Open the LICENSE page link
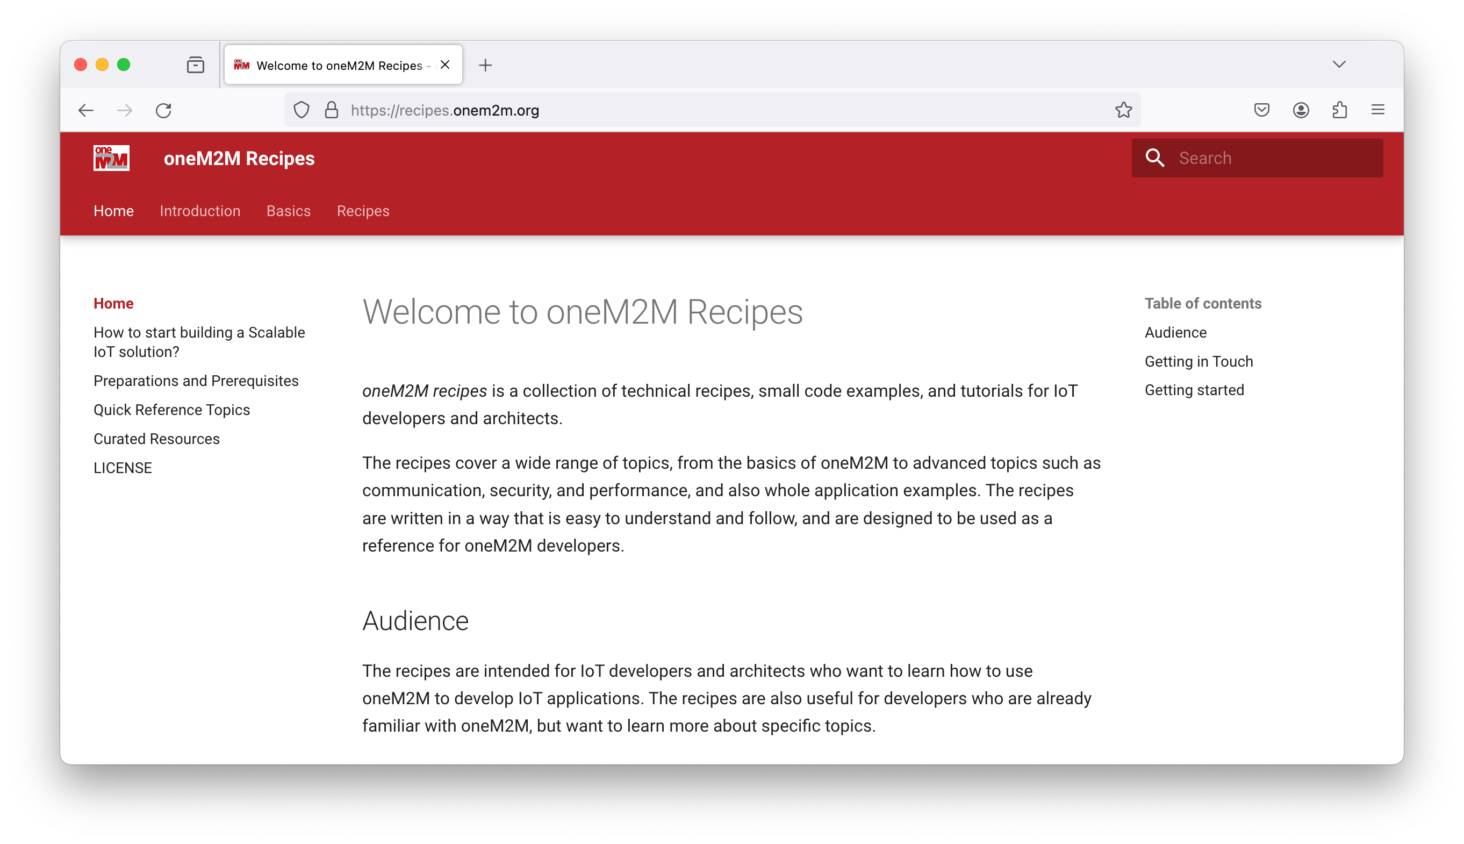Screen dimensions: 1464x844 pos(123,468)
